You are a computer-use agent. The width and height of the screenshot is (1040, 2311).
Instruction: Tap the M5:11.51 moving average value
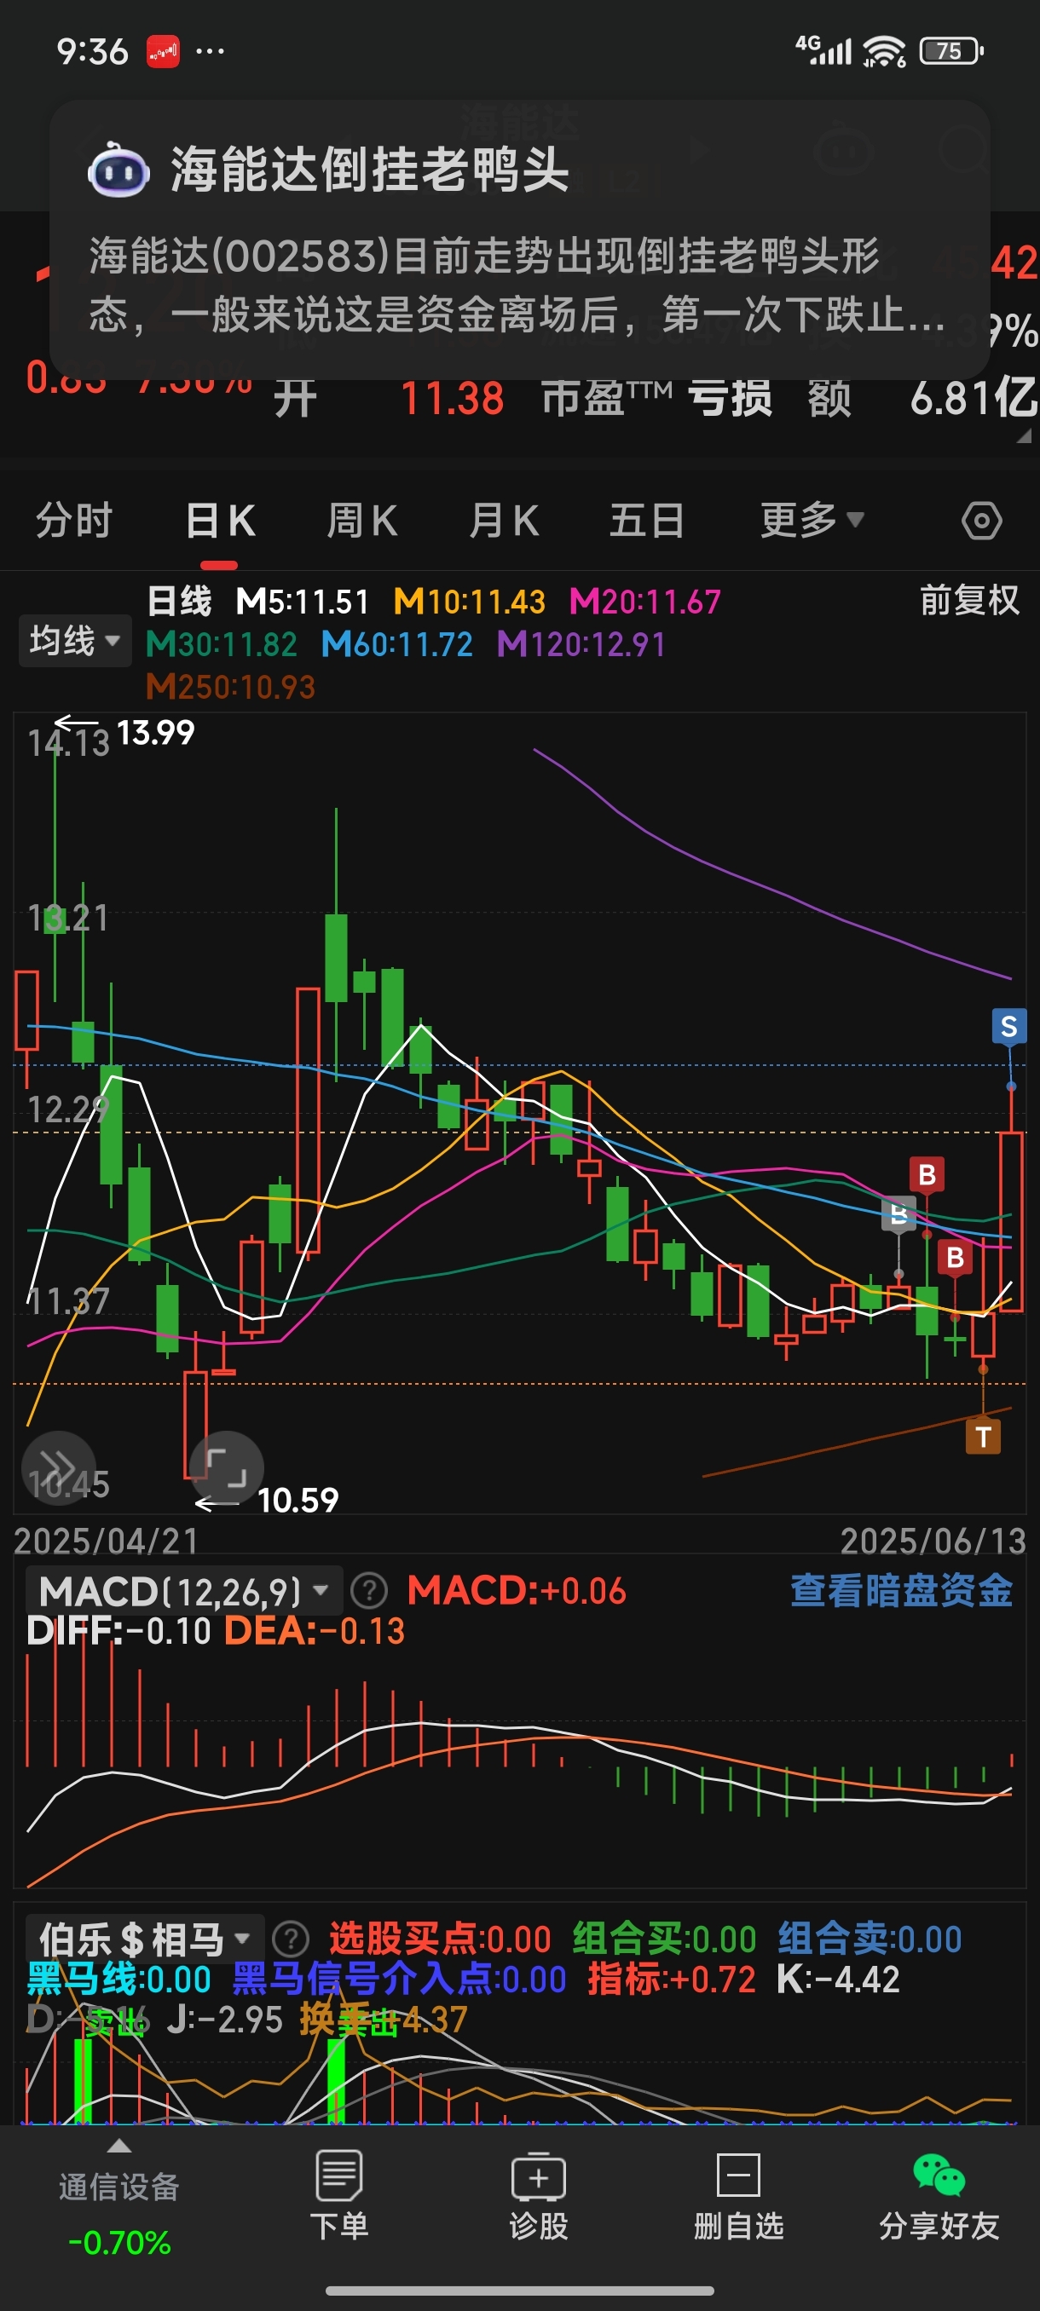303,601
